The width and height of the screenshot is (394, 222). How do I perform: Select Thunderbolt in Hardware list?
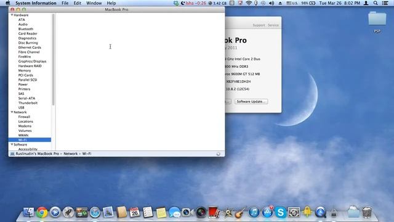coord(28,103)
